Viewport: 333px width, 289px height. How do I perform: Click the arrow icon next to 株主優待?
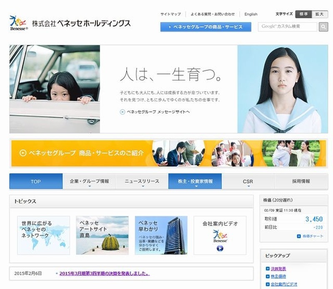coord(268,277)
